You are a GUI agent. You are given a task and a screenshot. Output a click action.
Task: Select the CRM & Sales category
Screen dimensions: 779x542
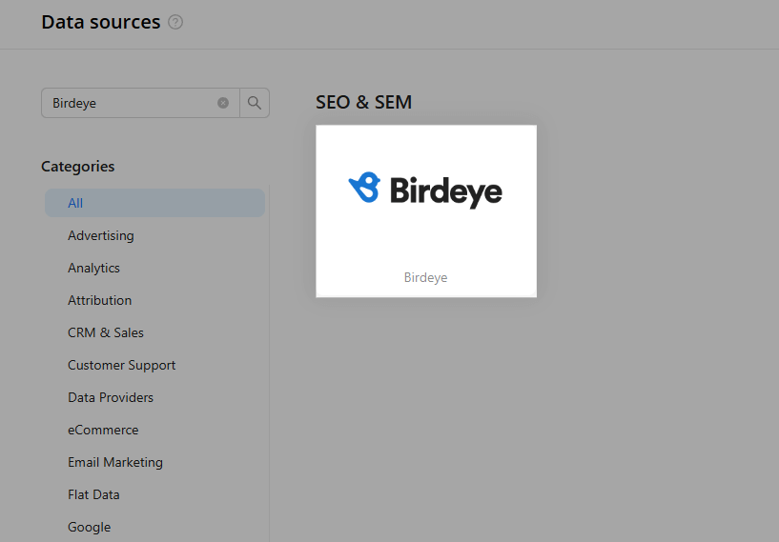tap(105, 332)
